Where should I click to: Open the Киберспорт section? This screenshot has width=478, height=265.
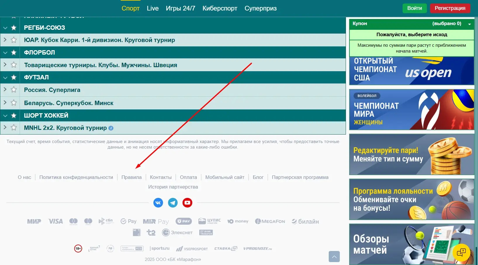[220, 8]
